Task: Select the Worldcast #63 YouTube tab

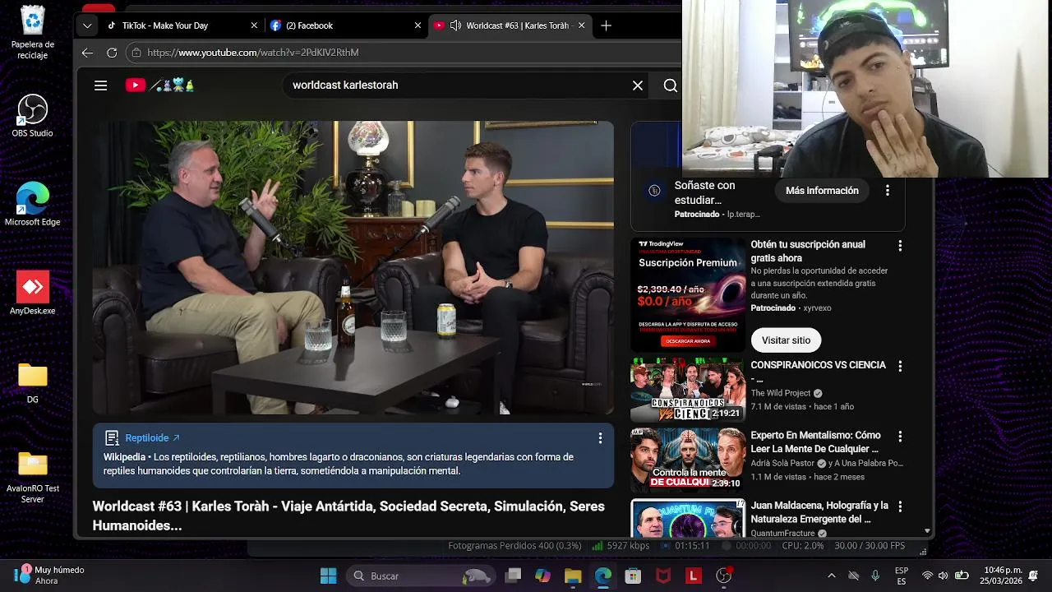Action: [x=510, y=25]
